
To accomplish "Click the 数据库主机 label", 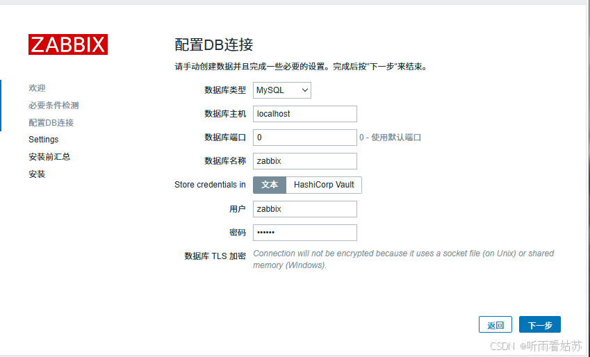I will tap(225, 114).
